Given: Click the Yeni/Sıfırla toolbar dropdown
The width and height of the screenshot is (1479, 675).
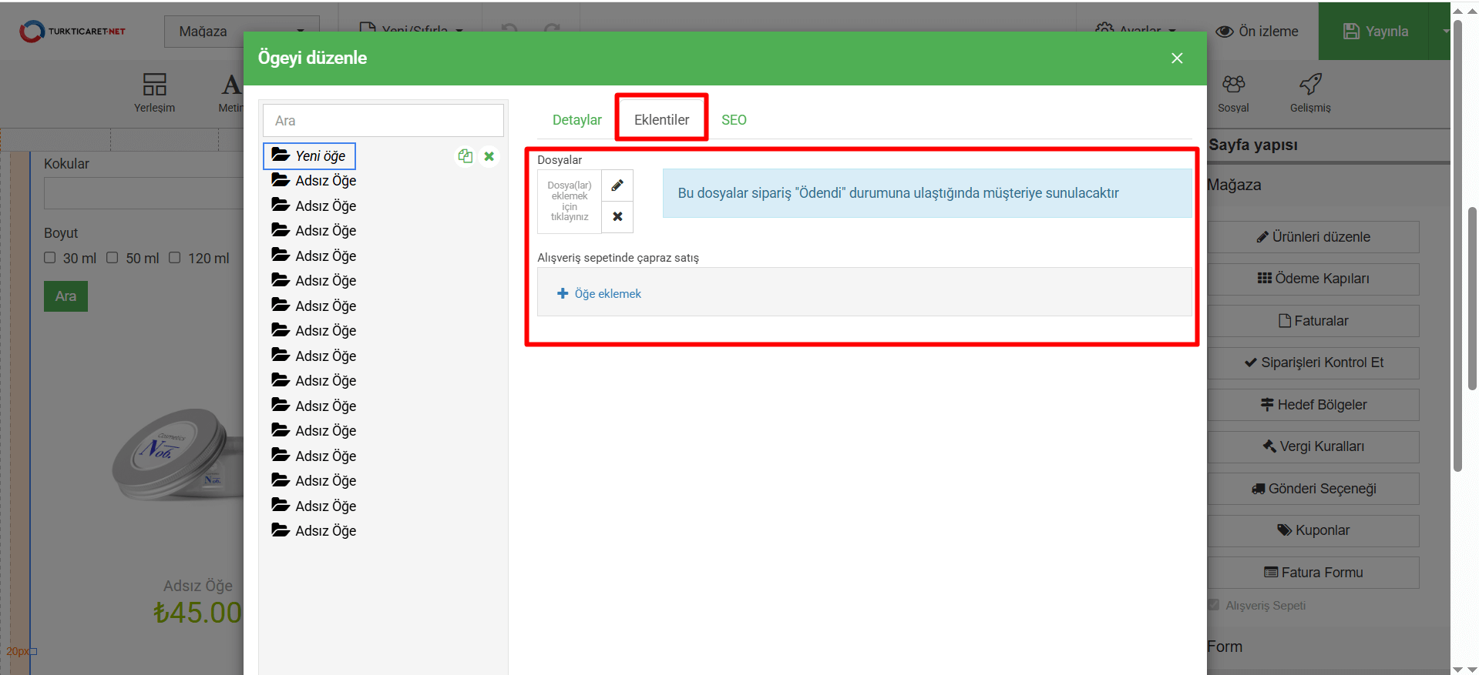Looking at the screenshot, I should pos(412,30).
